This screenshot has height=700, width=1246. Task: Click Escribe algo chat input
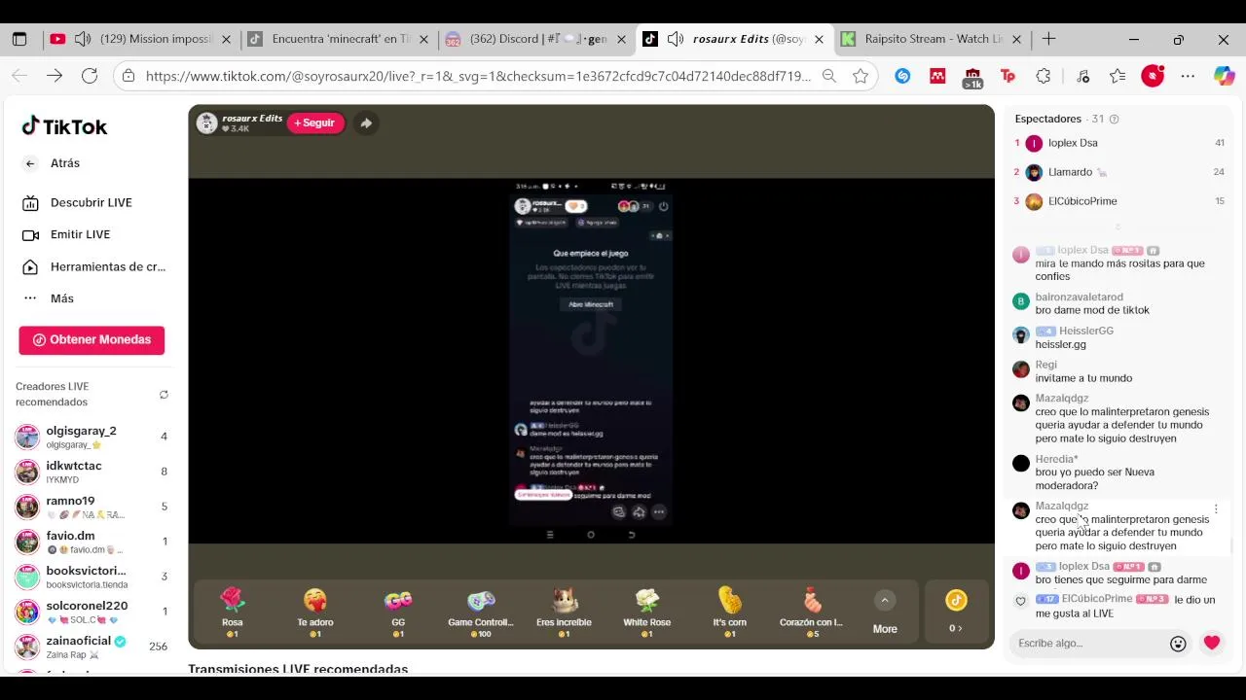click(1088, 644)
